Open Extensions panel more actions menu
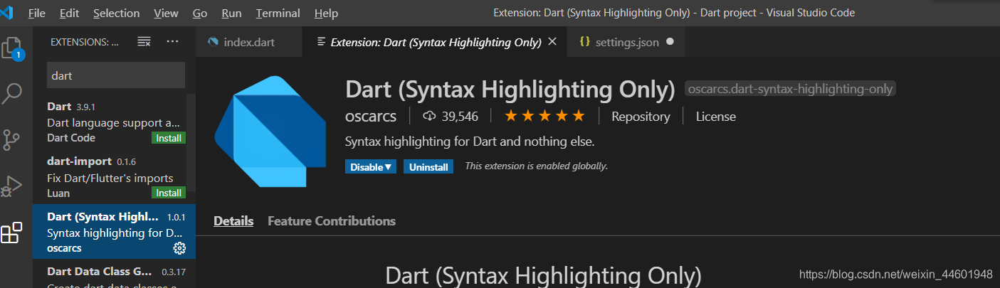 coord(172,42)
